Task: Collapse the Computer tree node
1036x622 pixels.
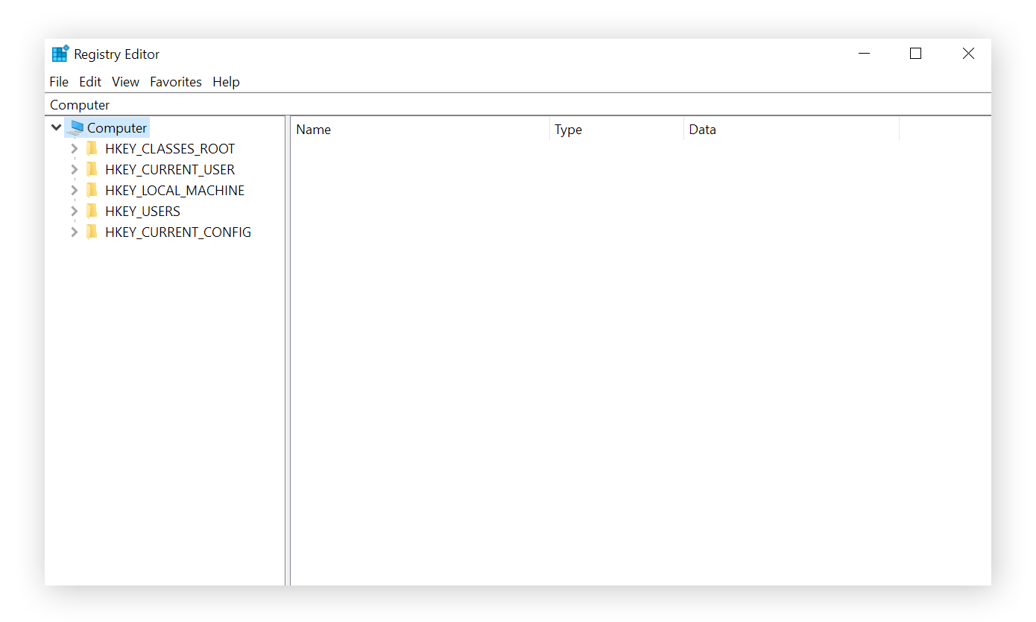Action: (56, 127)
